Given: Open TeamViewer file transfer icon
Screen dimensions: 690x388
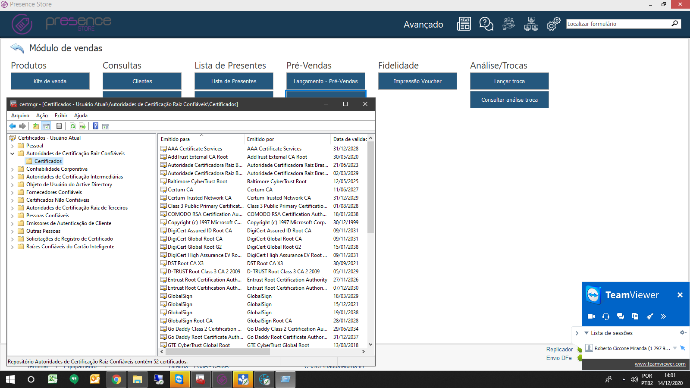Looking at the screenshot, I should (x=635, y=316).
